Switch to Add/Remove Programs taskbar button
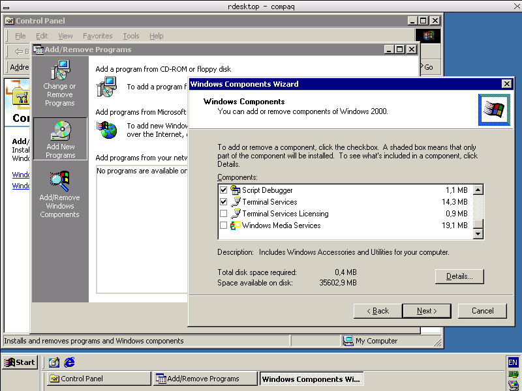The height and width of the screenshot is (391, 522). (x=206, y=379)
